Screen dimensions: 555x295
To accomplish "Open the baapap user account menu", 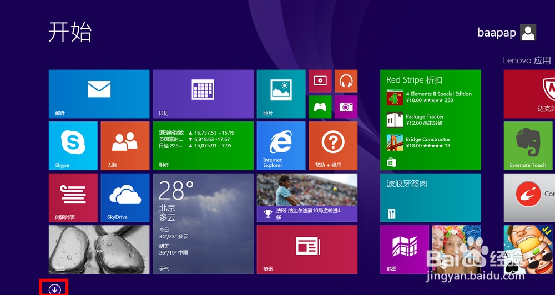I will coord(507,33).
